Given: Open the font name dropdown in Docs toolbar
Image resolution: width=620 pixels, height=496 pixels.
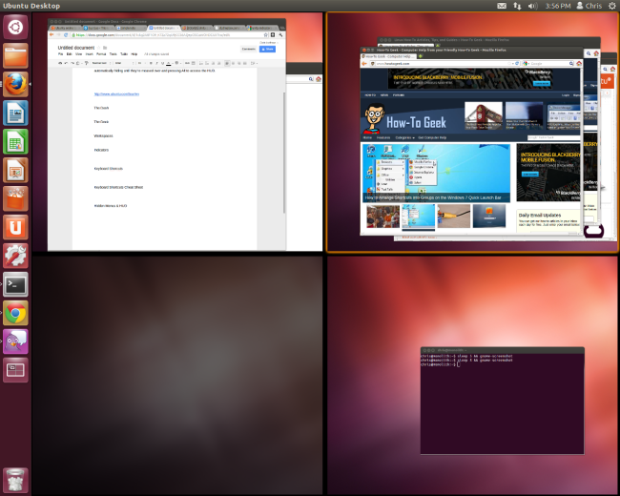Looking at the screenshot, I should 124,63.
